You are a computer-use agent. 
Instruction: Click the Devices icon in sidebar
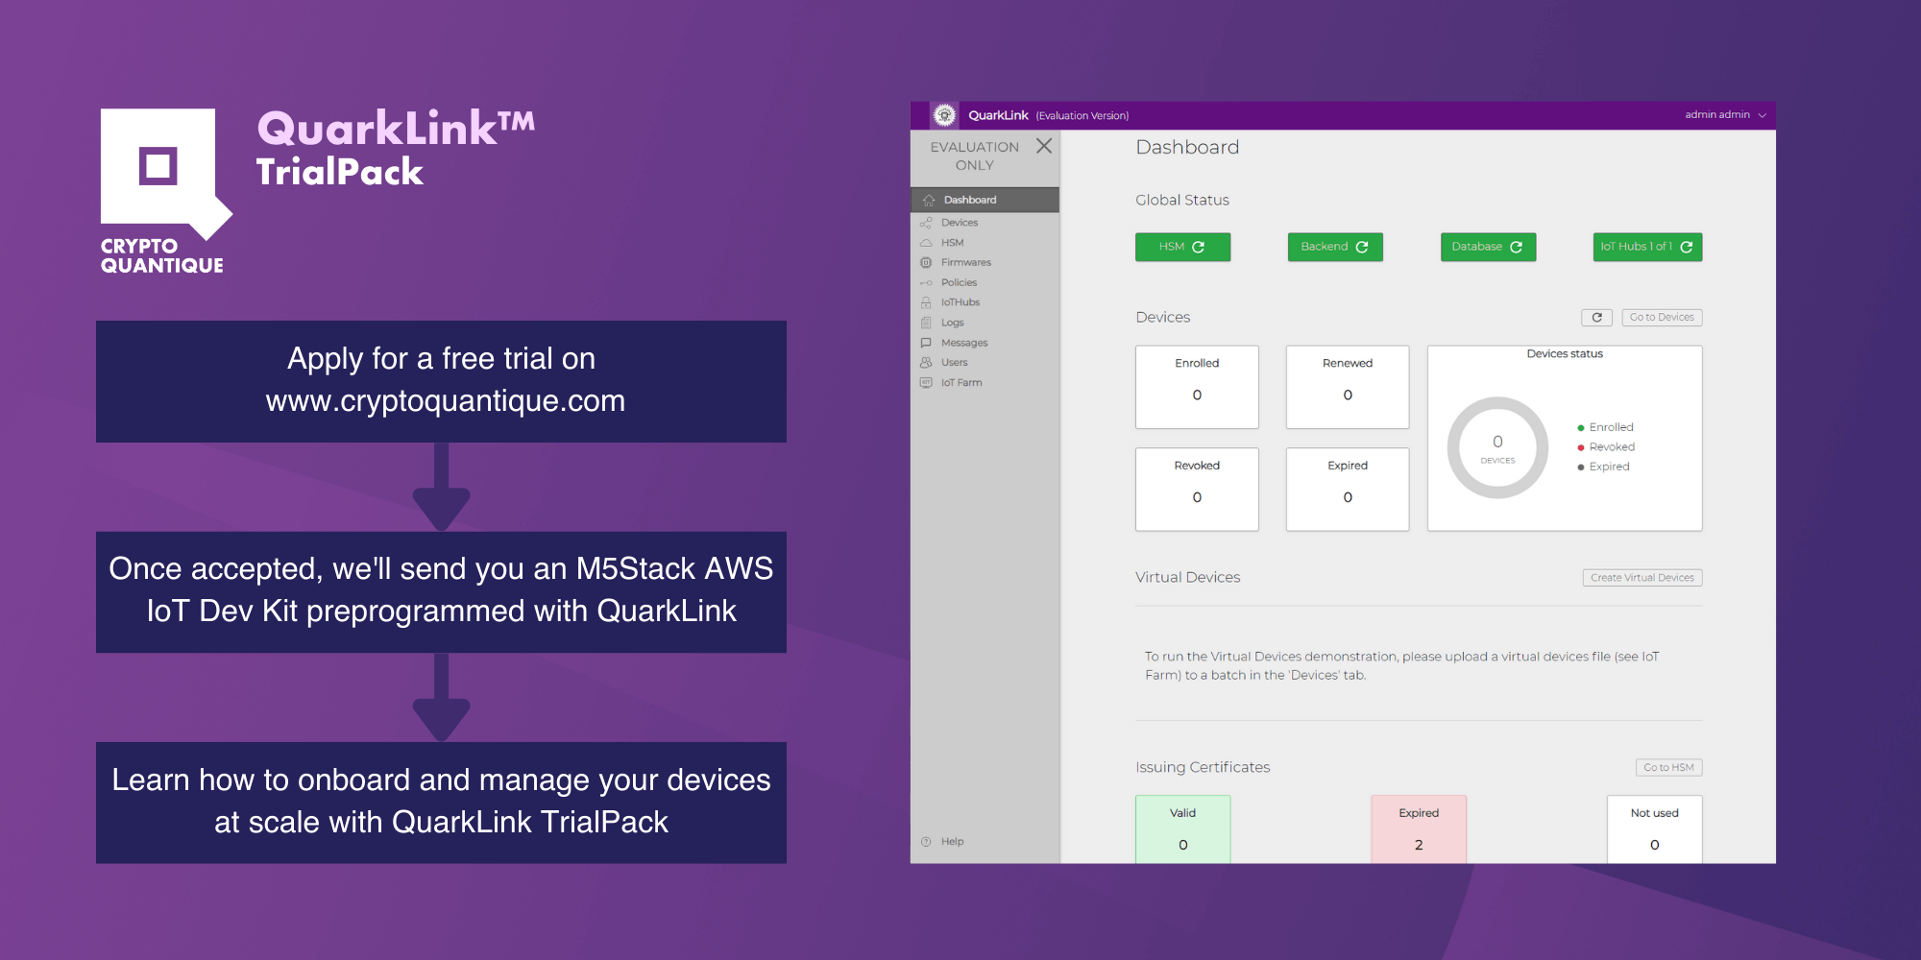pyautogui.click(x=926, y=223)
